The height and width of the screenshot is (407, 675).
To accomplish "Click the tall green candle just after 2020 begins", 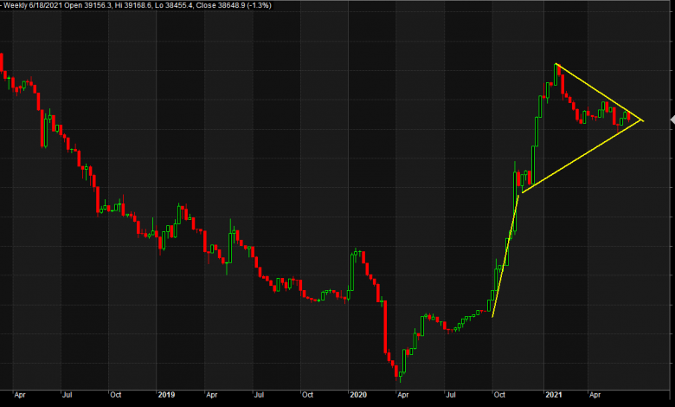I will [353, 268].
